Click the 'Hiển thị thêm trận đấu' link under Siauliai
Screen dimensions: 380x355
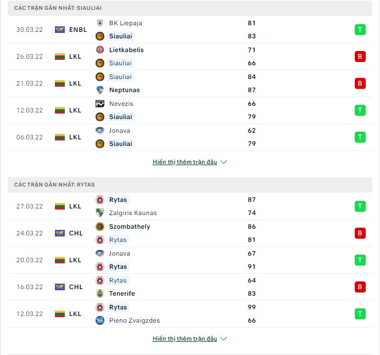(x=185, y=162)
